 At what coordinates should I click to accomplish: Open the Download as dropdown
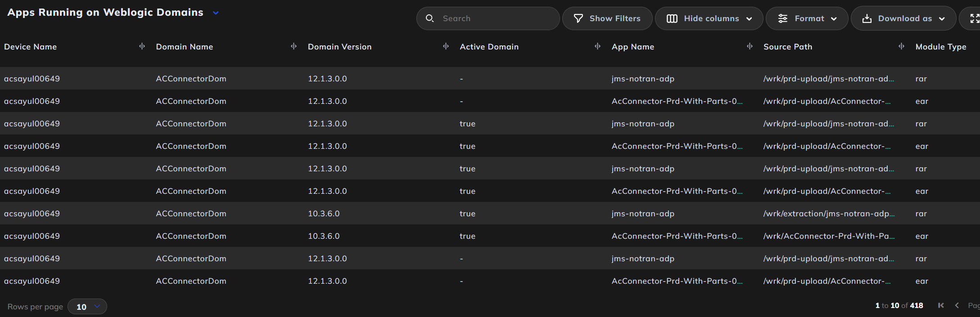click(x=903, y=18)
